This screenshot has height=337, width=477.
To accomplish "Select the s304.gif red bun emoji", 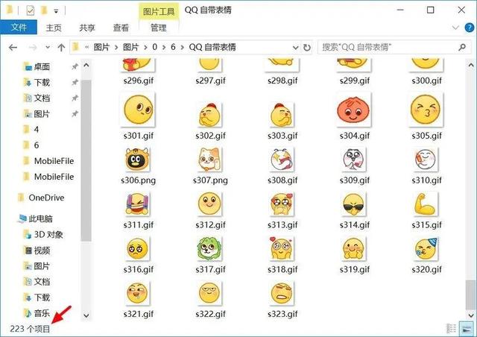I will pos(354,110).
